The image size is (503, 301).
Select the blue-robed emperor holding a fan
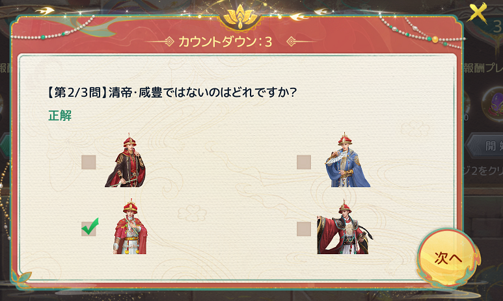(x=348, y=160)
